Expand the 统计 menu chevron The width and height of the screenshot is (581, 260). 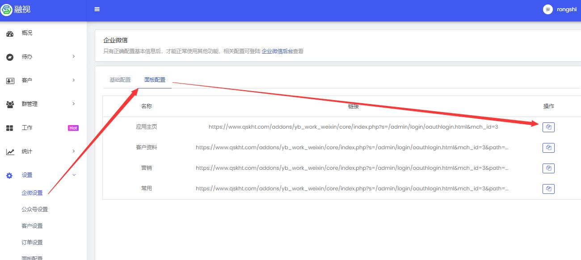coord(74,151)
